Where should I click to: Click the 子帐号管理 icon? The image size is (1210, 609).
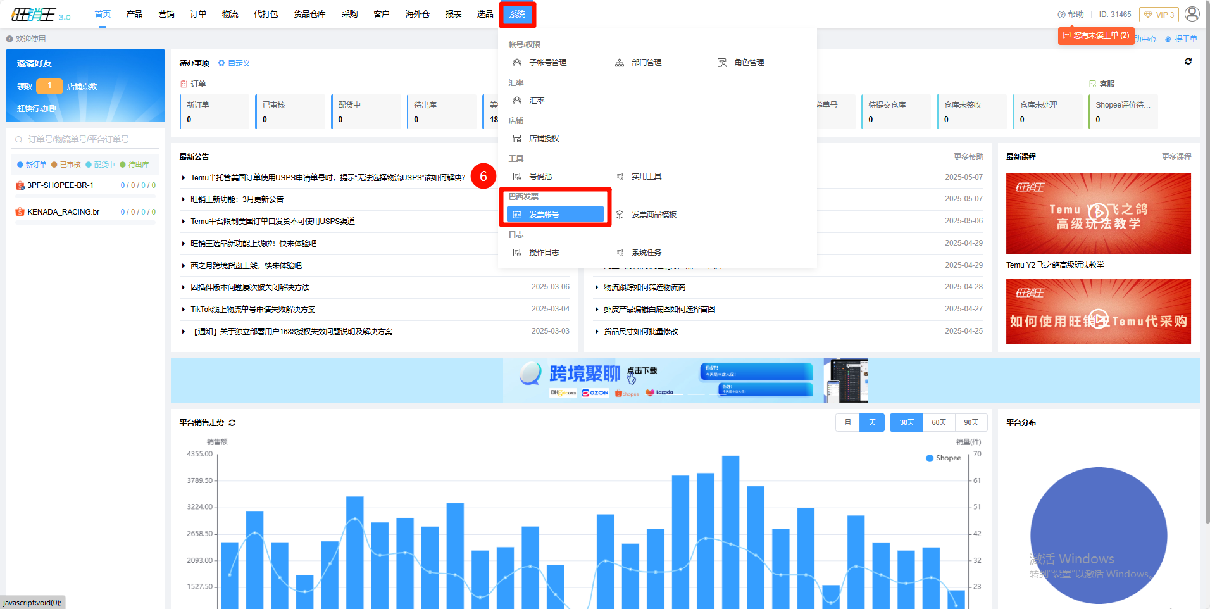coord(517,63)
